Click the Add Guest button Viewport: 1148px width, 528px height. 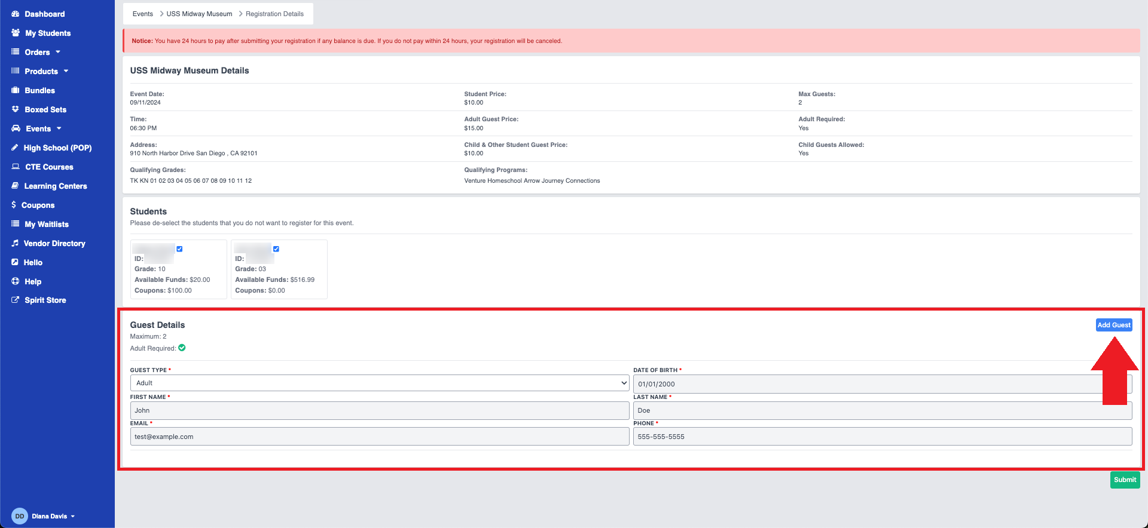click(1114, 325)
